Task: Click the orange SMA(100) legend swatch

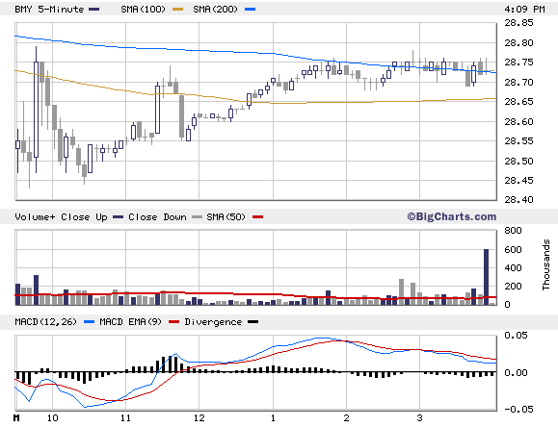Action: (178, 10)
